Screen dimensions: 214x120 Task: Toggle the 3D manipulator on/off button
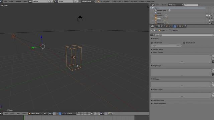[x=57, y=113]
